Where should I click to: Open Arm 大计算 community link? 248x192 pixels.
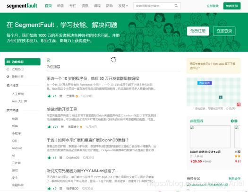(19, 101)
